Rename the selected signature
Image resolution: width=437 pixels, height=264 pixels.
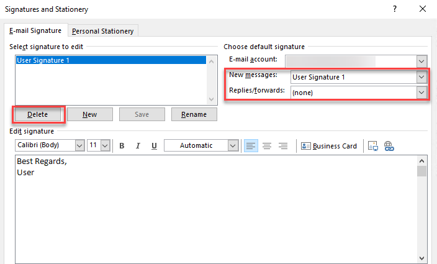194,114
